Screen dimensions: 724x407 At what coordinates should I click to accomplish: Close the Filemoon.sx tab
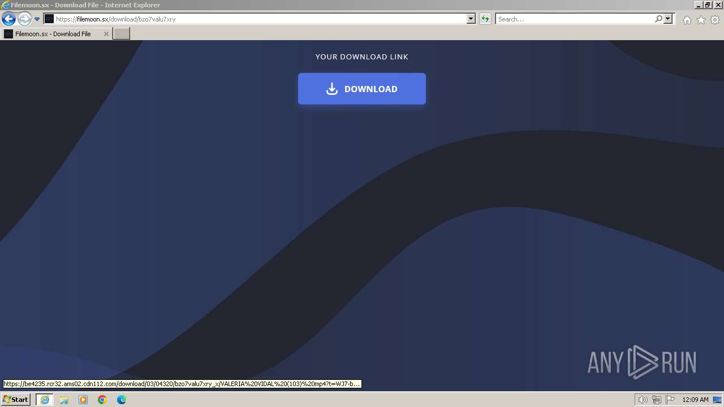[106, 34]
